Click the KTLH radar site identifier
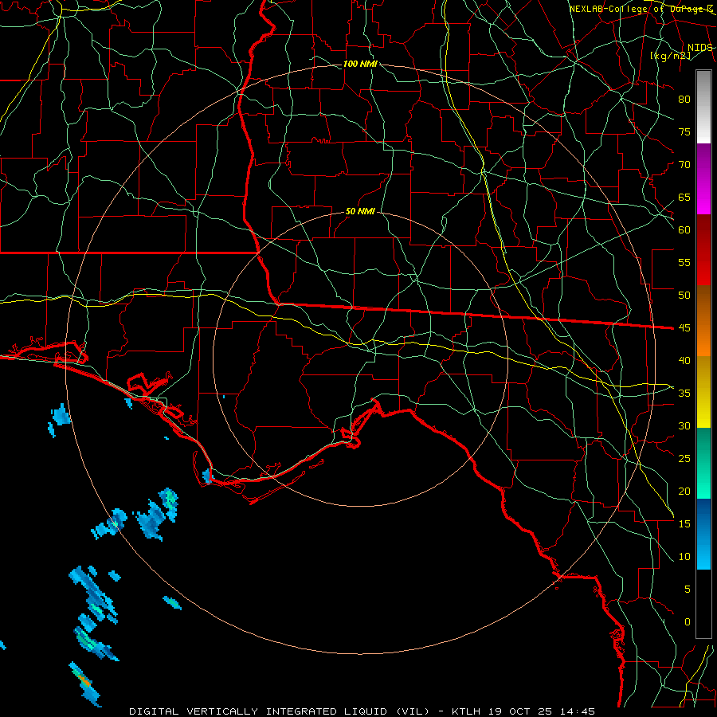Image resolution: width=717 pixels, height=717 pixels. [x=468, y=711]
